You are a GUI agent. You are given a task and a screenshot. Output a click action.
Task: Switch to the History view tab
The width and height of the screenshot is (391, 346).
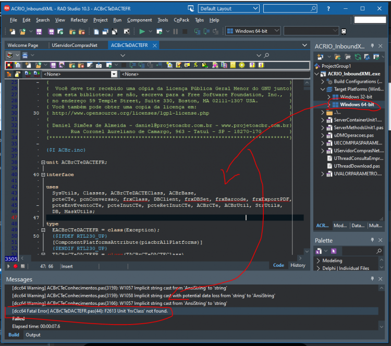pos(298,265)
